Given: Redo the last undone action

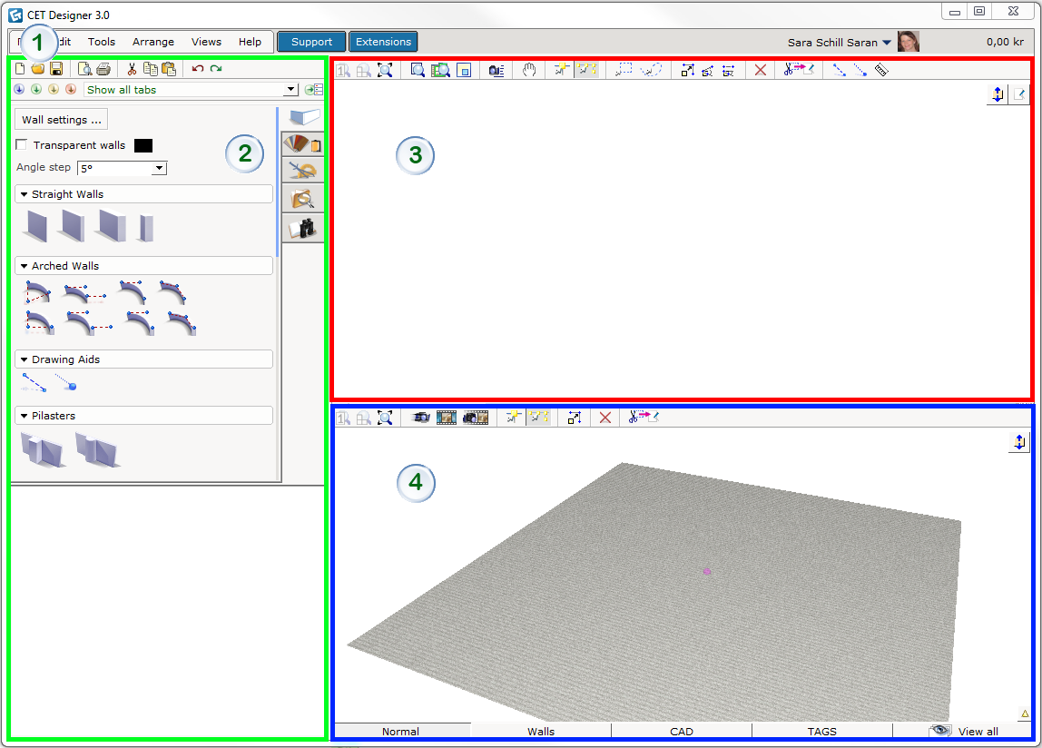Looking at the screenshot, I should click(x=216, y=68).
